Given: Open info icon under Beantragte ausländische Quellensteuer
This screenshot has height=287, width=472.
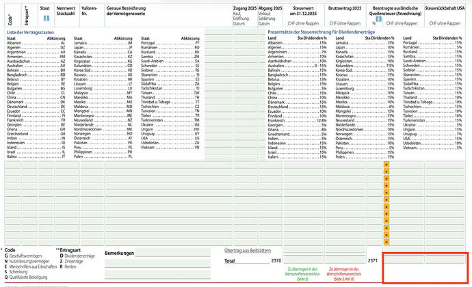Looking at the screenshot, I should pyautogui.click(x=379, y=19).
